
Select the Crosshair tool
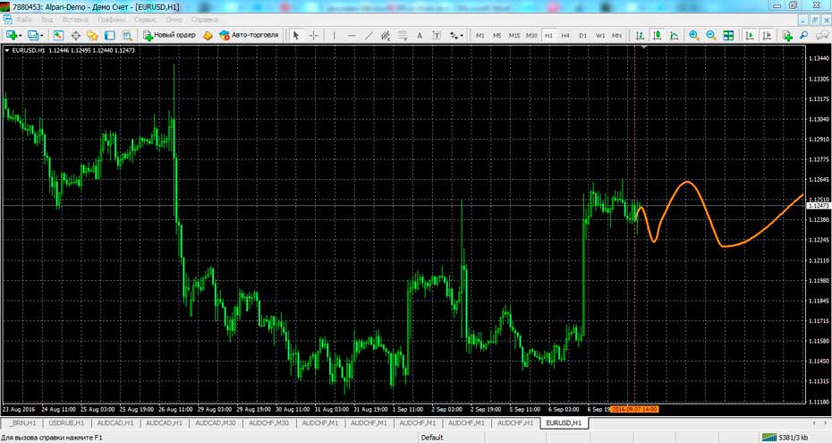[x=314, y=36]
